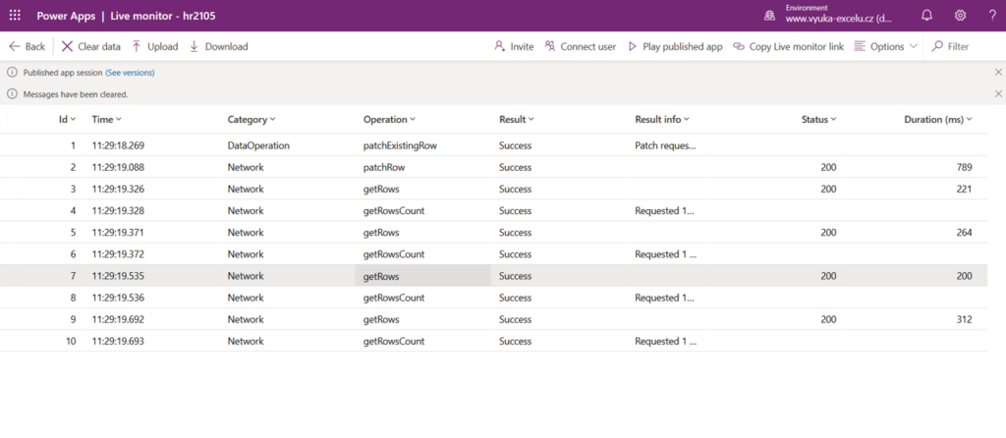Dismiss the Published app session banner

pyautogui.click(x=998, y=73)
